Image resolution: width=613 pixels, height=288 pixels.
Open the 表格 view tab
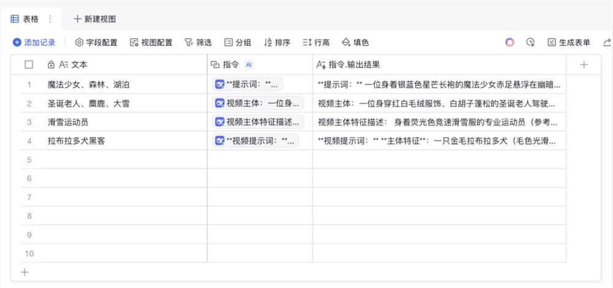[x=29, y=19]
